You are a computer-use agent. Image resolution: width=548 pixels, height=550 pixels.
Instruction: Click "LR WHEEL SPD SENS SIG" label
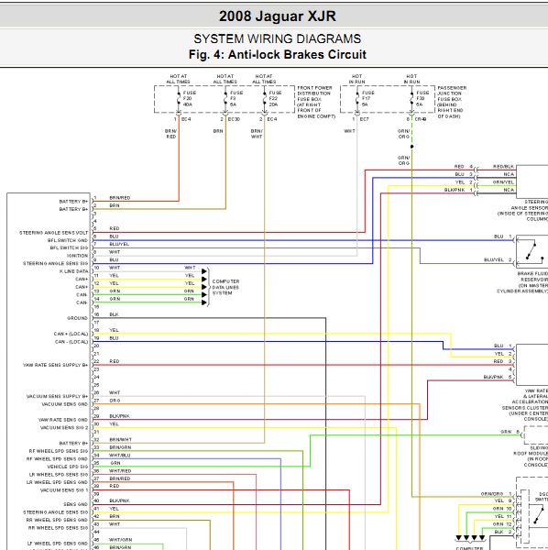pyautogui.click(x=59, y=475)
